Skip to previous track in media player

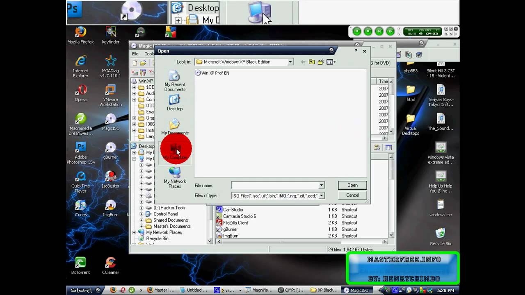coord(379,31)
